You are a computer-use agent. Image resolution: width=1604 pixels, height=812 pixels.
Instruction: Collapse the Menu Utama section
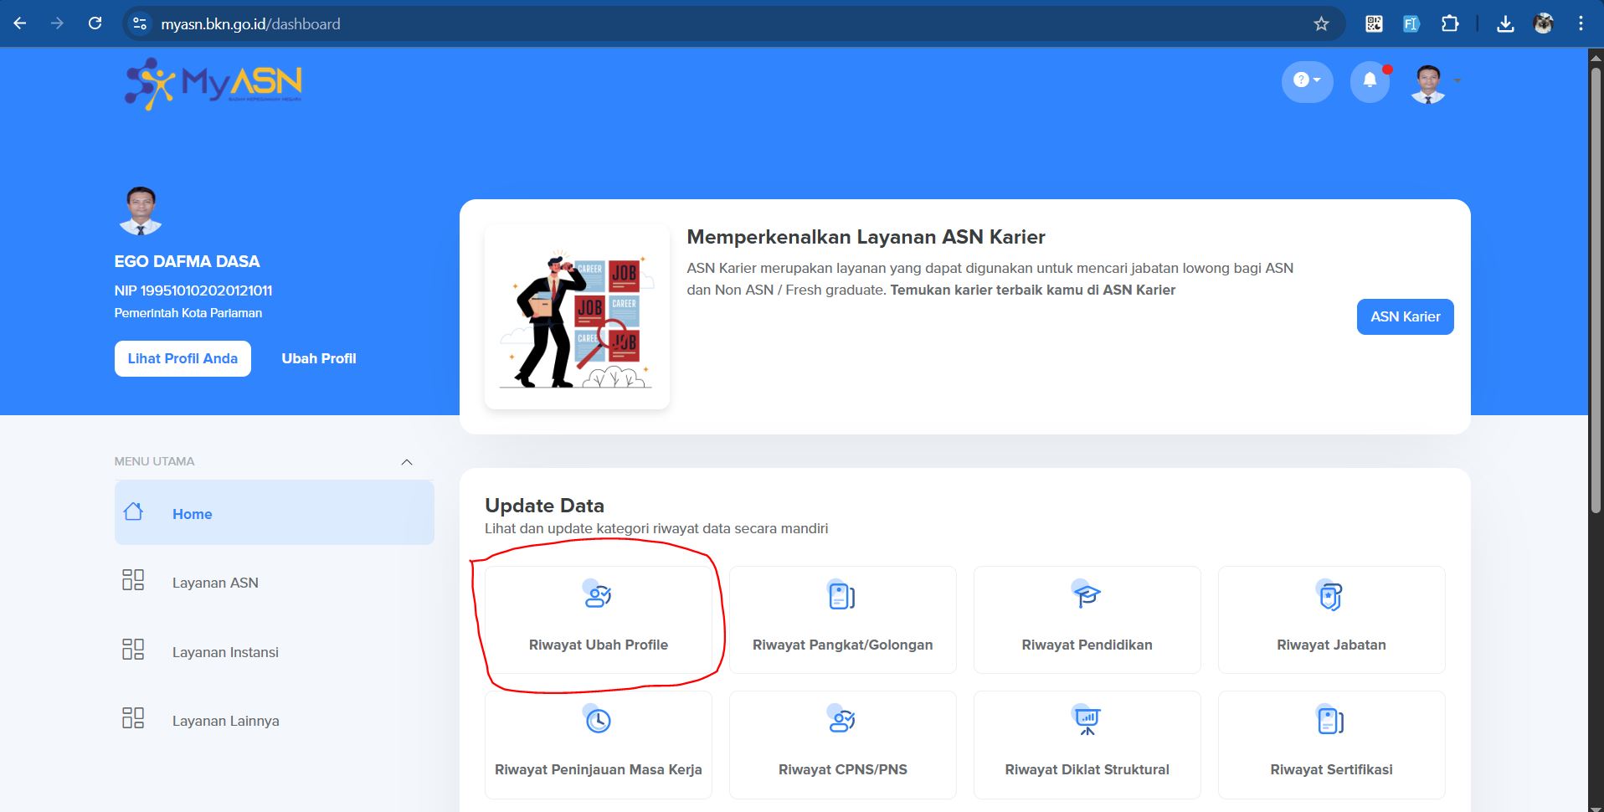[x=407, y=462]
